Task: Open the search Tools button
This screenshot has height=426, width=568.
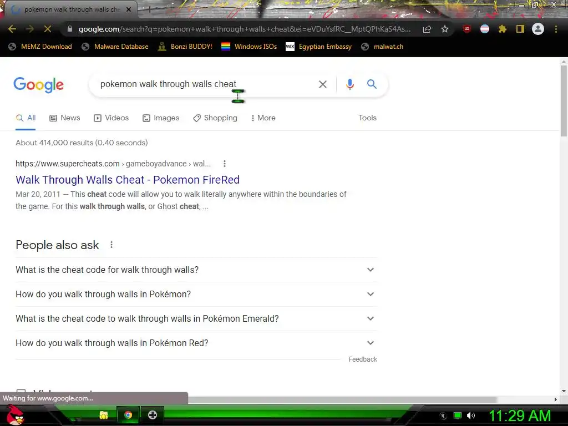Action: pos(367,118)
